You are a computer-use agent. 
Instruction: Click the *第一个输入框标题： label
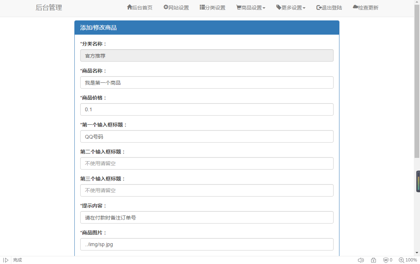coord(104,125)
